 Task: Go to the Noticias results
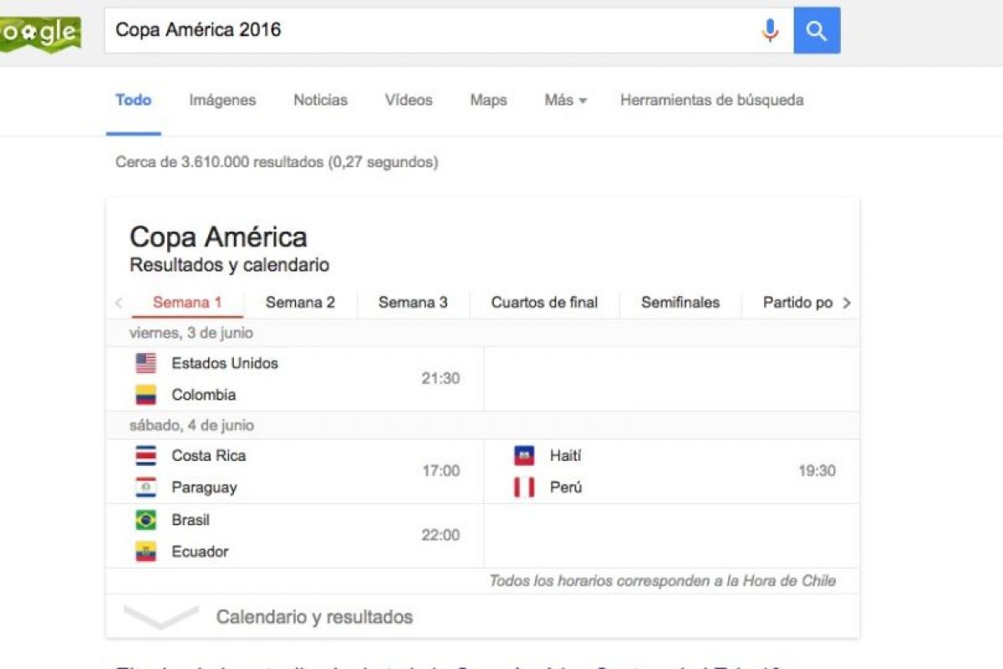(320, 100)
